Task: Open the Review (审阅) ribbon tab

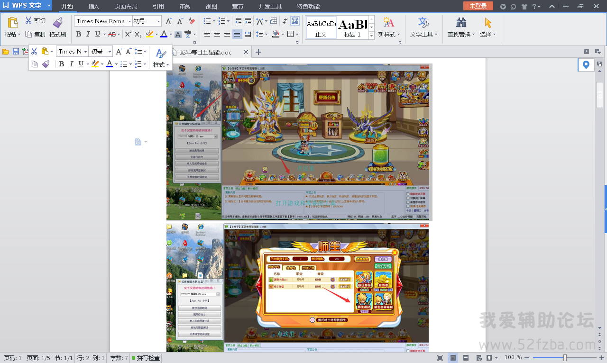Action: coord(185,7)
